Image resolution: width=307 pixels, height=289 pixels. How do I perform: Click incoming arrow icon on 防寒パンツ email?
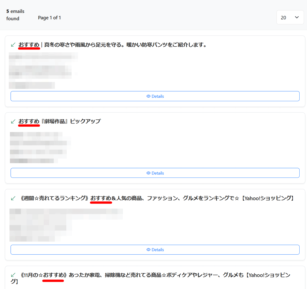click(x=13, y=45)
